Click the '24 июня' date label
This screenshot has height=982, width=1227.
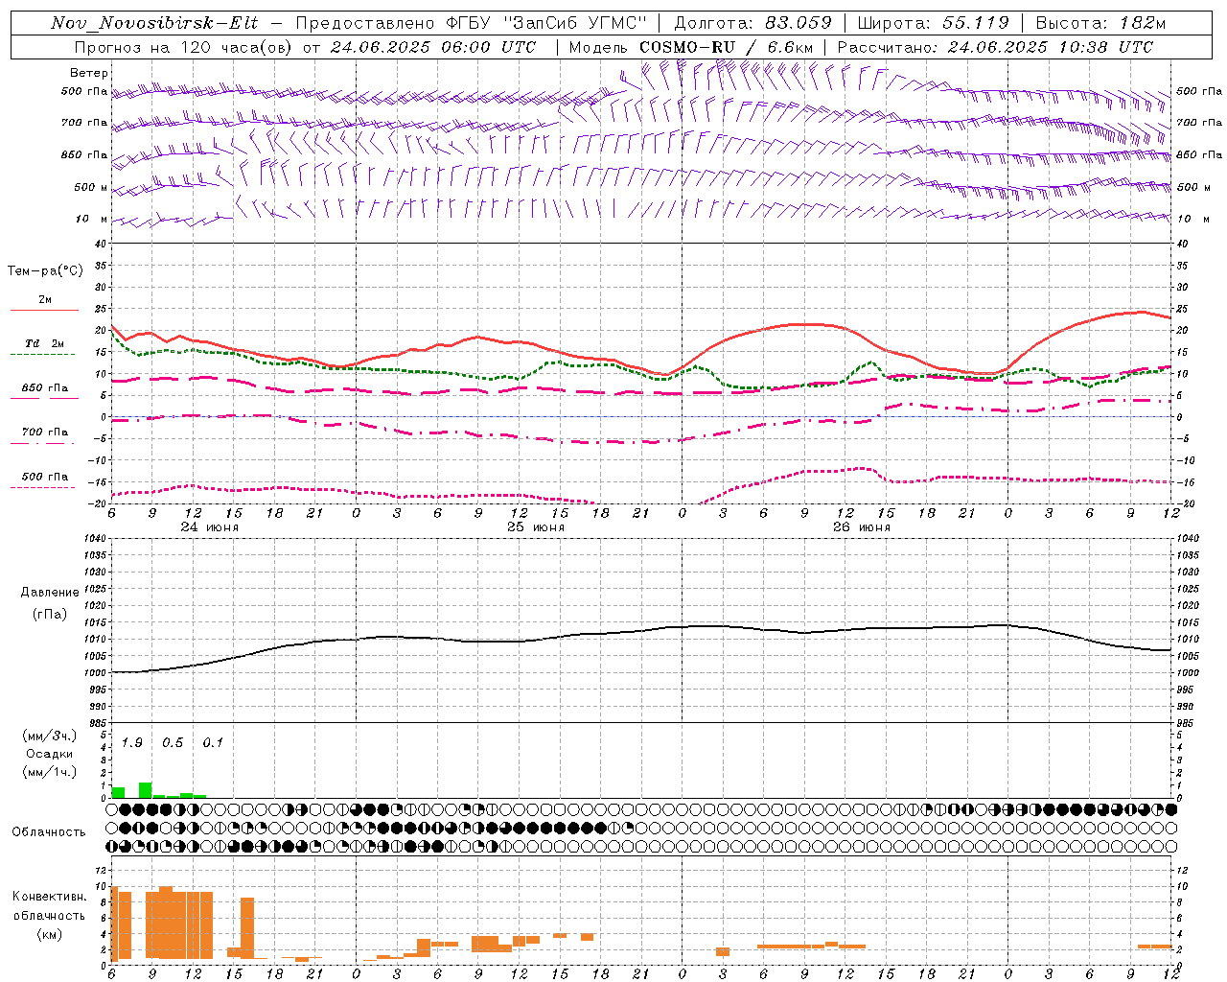tap(210, 527)
